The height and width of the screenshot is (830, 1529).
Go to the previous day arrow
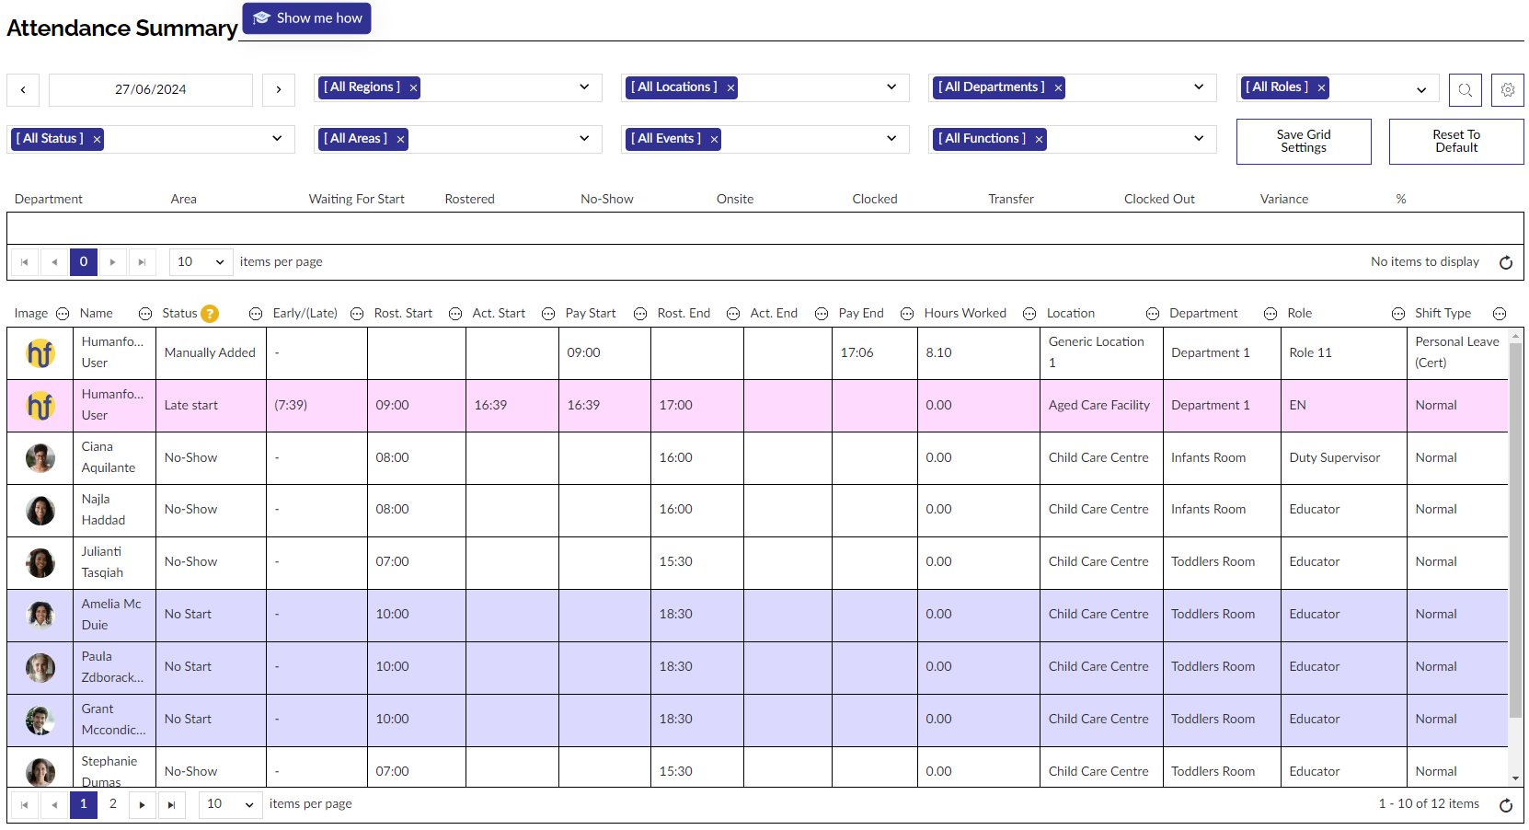(x=23, y=90)
